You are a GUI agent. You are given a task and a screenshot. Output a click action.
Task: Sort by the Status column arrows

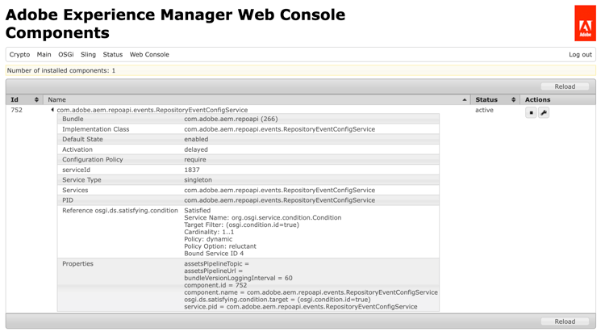pyautogui.click(x=514, y=99)
